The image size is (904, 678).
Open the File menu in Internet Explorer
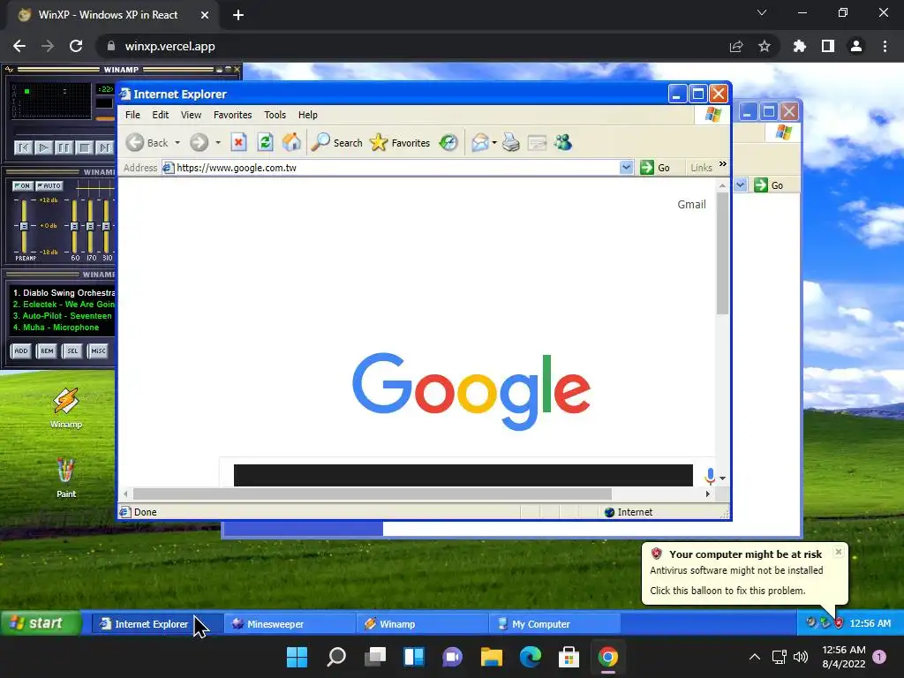point(132,115)
